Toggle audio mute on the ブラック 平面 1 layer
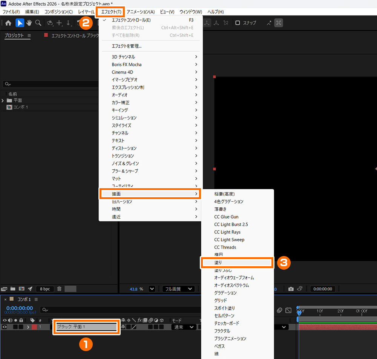The width and height of the screenshot is (377, 359). pyautogui.click(x=9, y=327)
